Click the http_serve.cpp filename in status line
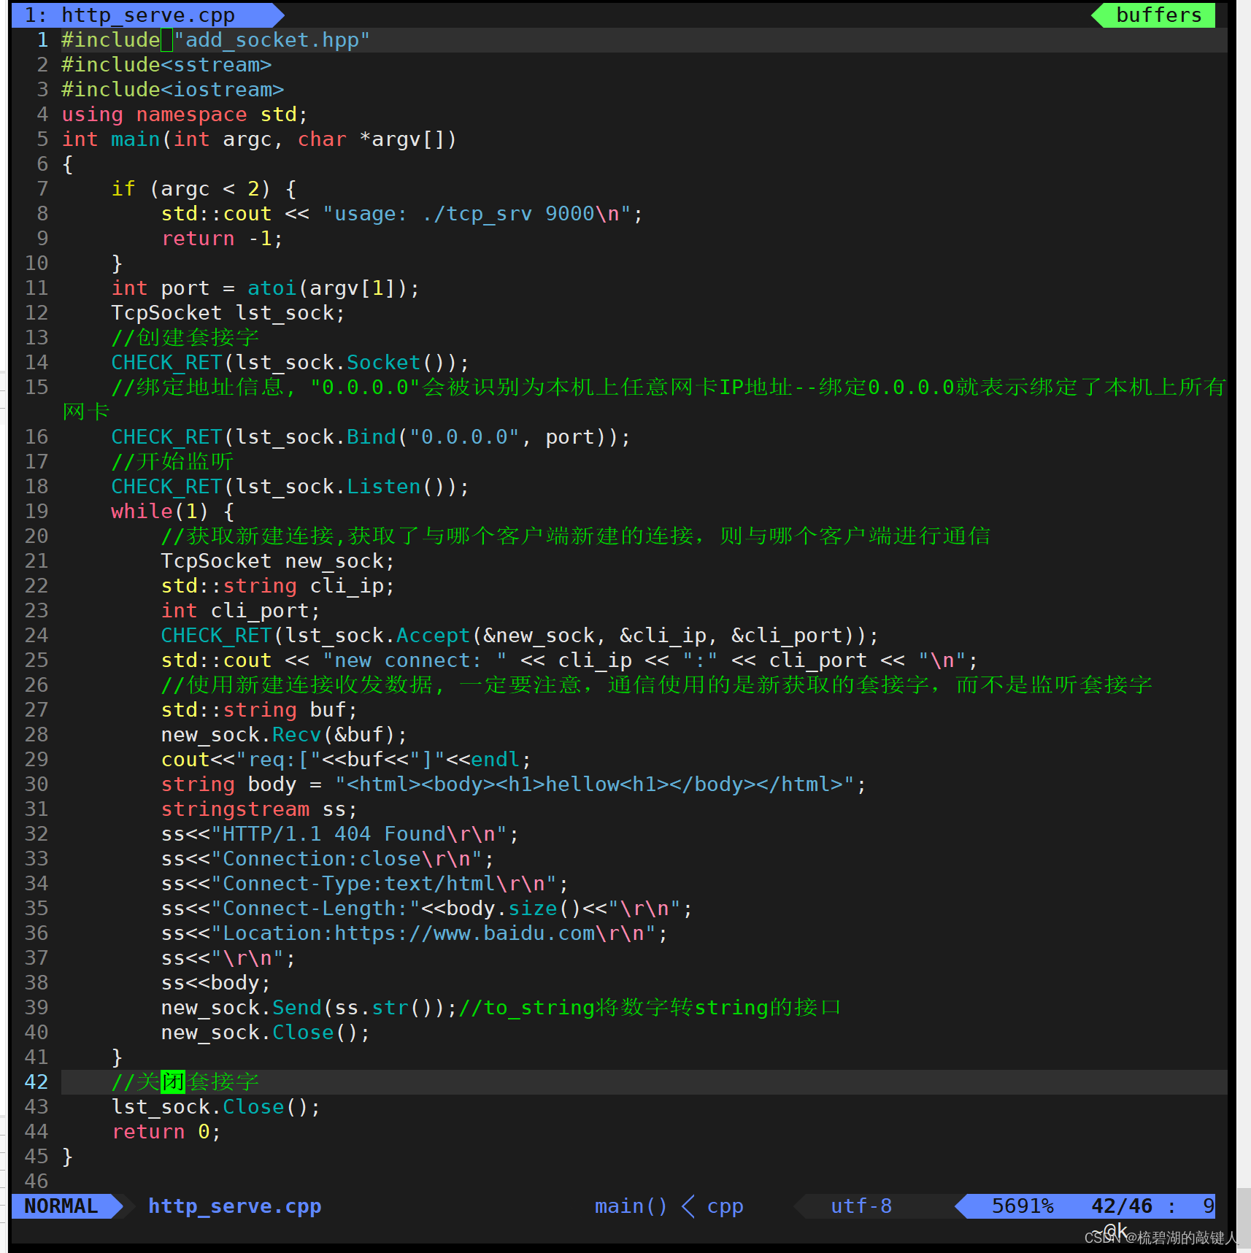The height and width of the screenshot is (1253, 1251). 234,1206
